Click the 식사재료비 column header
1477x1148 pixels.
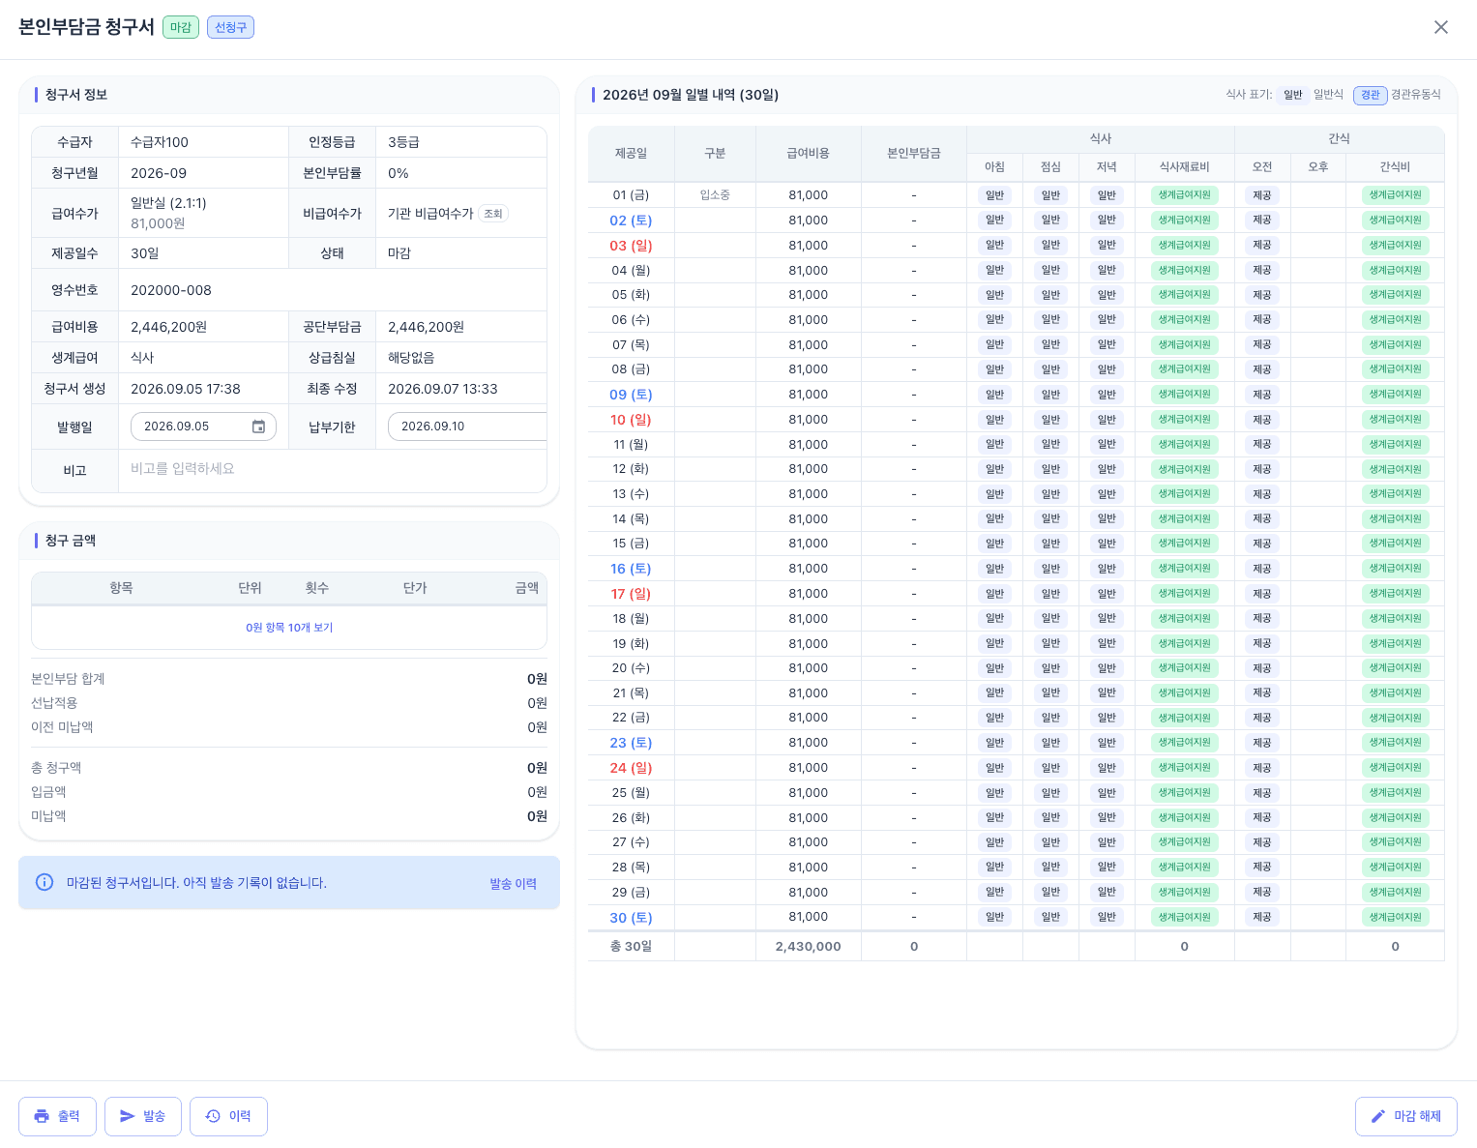tap(1184, 167)
